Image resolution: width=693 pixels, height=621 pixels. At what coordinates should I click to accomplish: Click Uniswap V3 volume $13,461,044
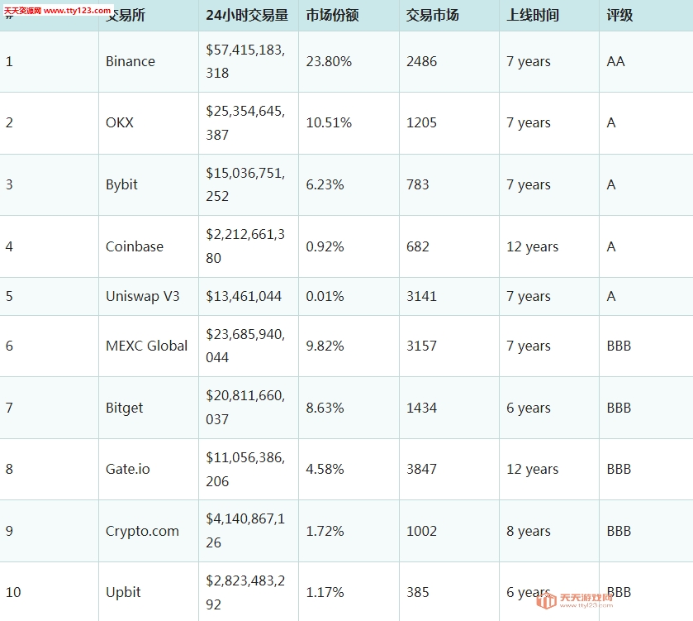[244, 296]
